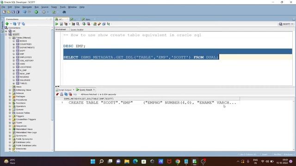Switch to the Query Builder tab
Screen dimensions: 296x166
click(77, 30)
